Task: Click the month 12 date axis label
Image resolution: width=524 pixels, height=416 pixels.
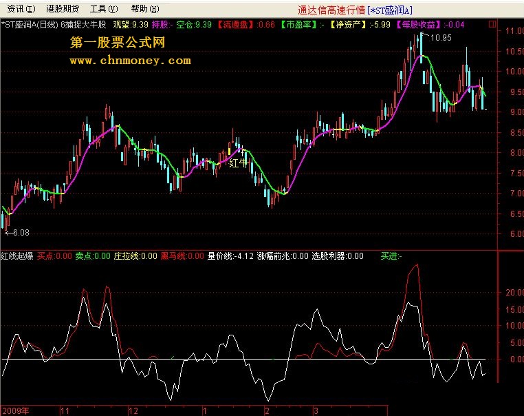Action: click(x=133, y=411)
